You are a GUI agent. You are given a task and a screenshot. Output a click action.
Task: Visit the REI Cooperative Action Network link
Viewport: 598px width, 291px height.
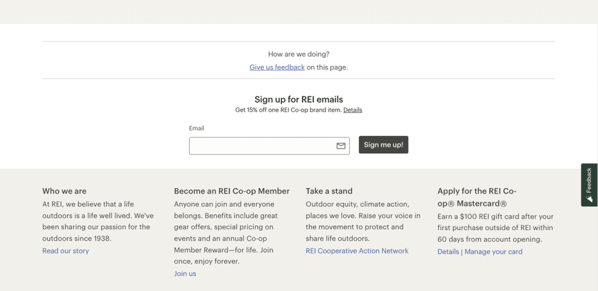coord(357,251)
